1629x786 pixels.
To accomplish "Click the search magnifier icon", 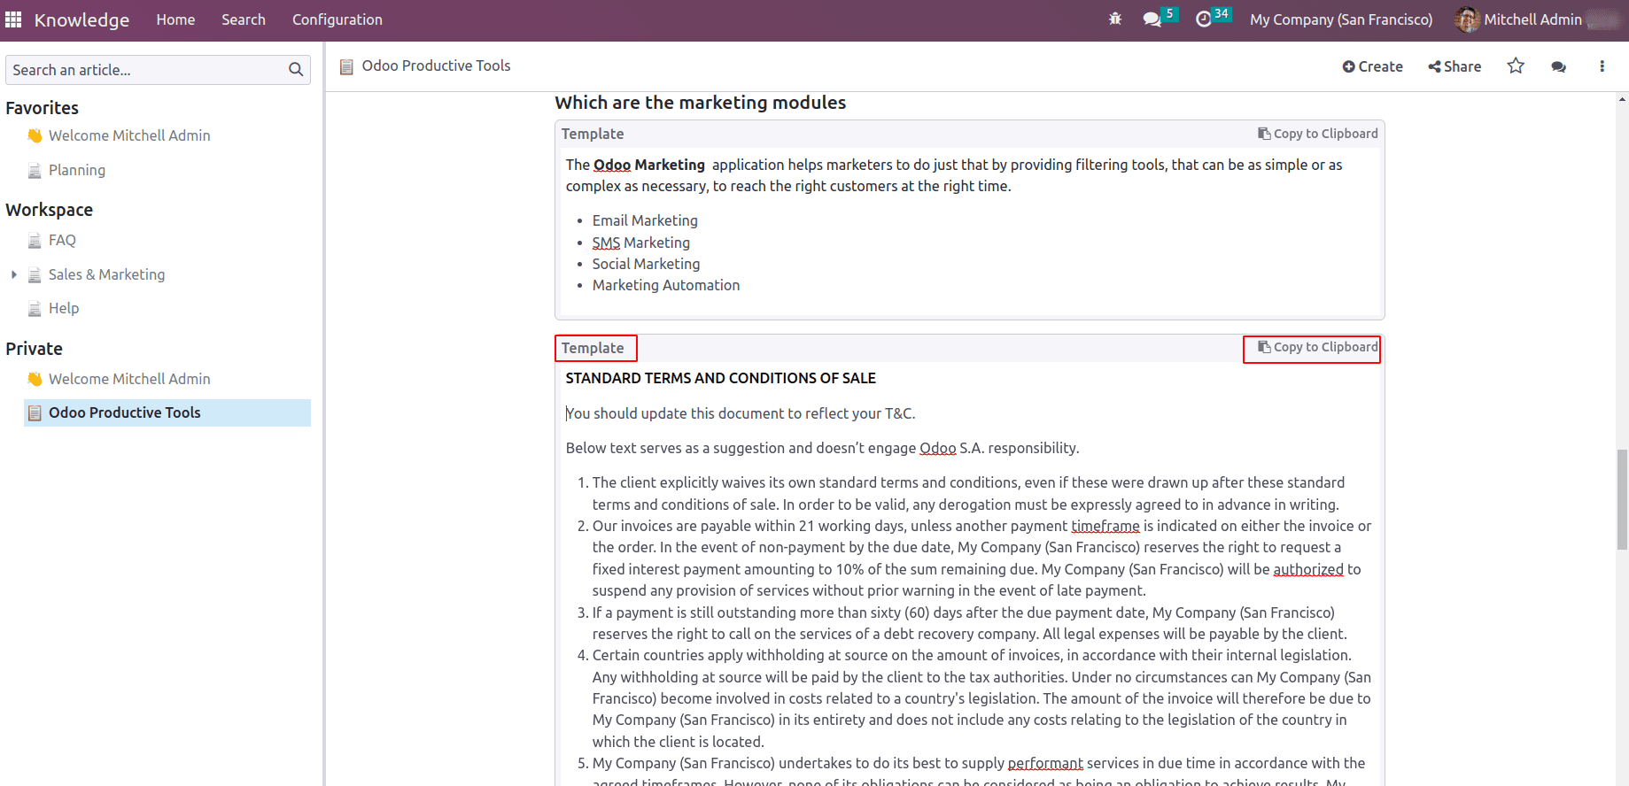I will (x=296, y=69).
